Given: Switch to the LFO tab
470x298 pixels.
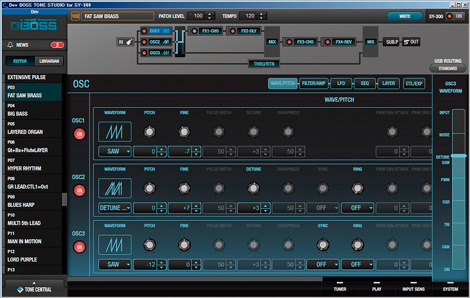Looking at the screenshot, I should pyautogui.click(x=341, y=83).
